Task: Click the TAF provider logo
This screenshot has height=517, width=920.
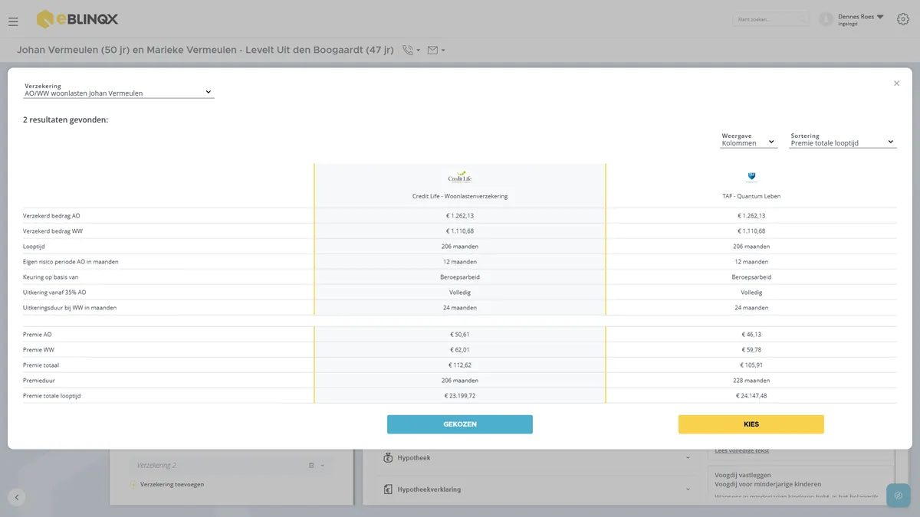Action: click(x=751, y=177)
